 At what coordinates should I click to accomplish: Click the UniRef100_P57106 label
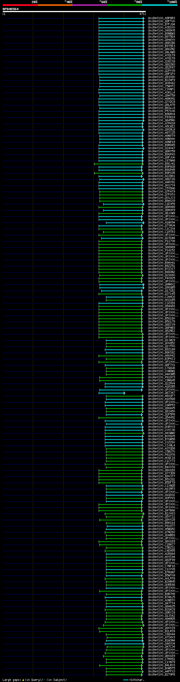pos(161,111)
